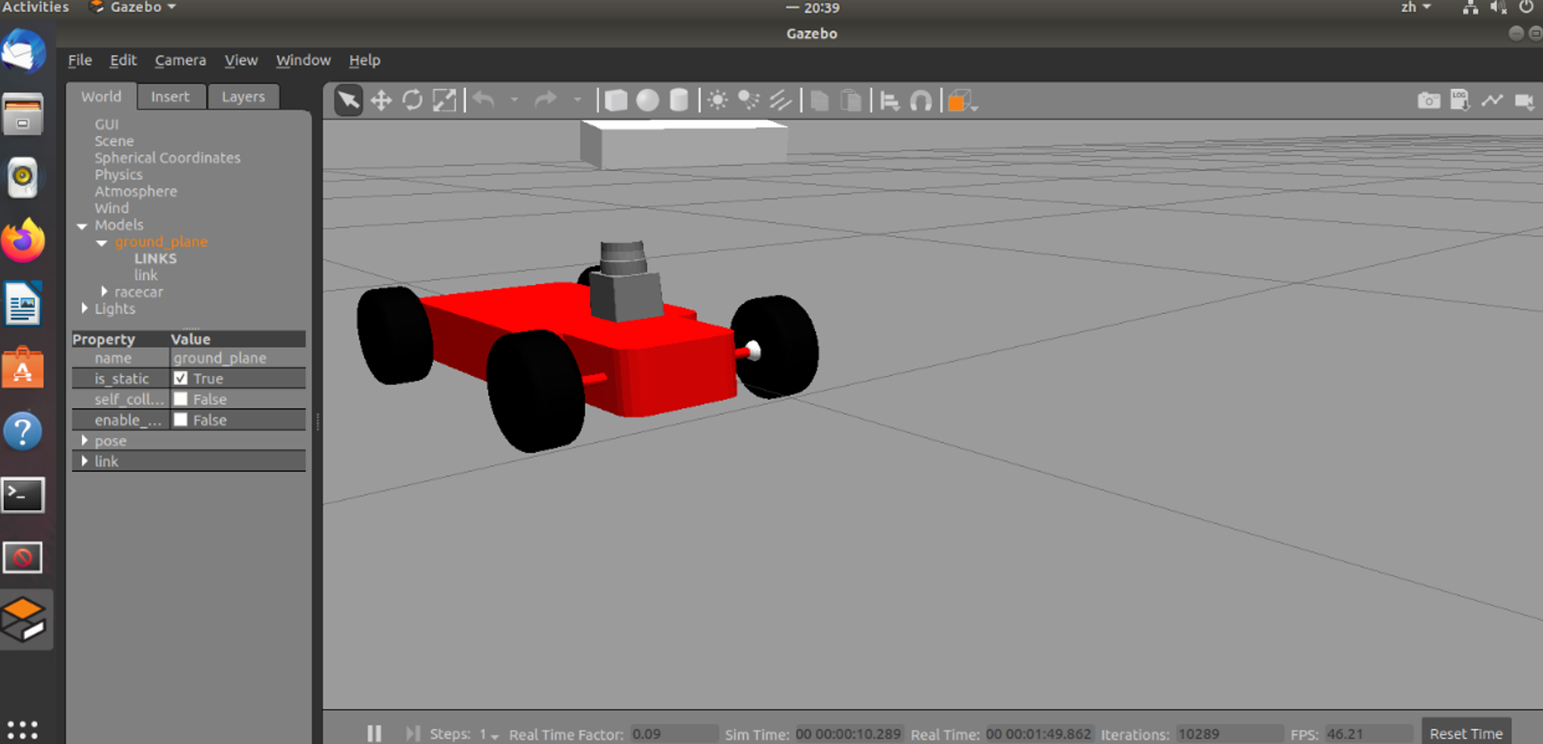Select the Physics tree item
The height and width of the screenshot is (744, 1543).
click(119, 175)
